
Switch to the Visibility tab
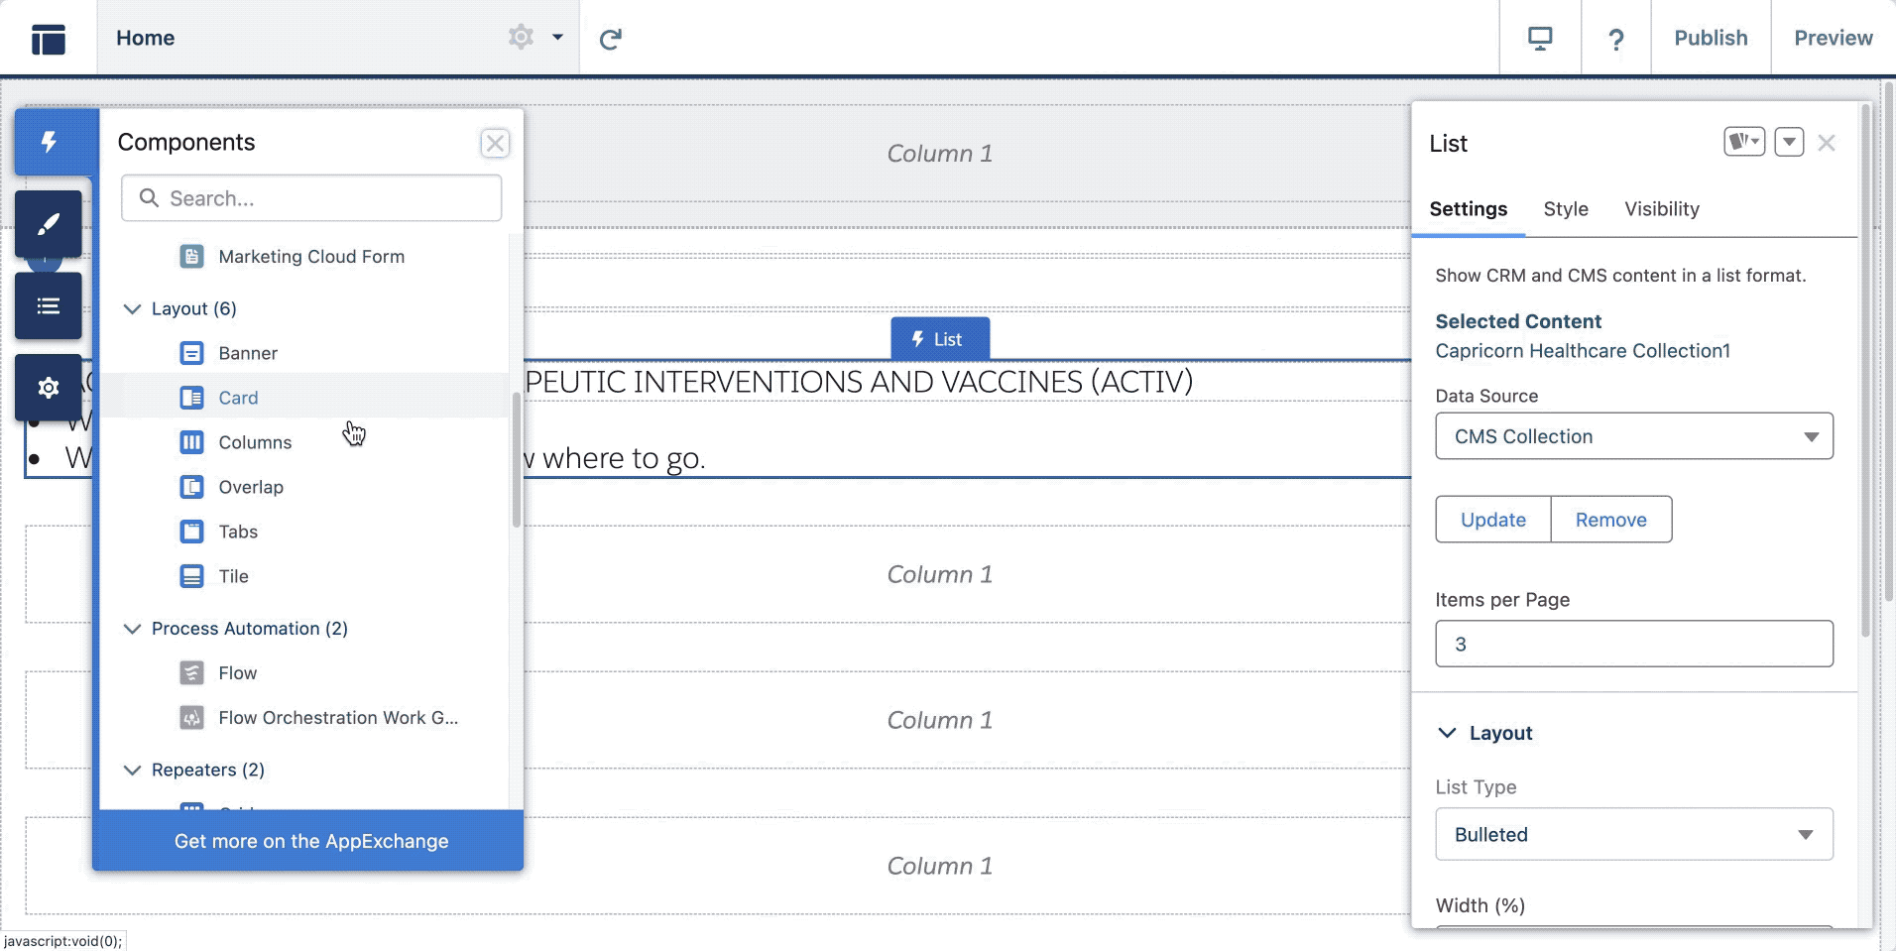point(1662,209)
